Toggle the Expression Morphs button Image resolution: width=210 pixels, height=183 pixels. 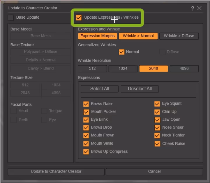click(98, 36)
